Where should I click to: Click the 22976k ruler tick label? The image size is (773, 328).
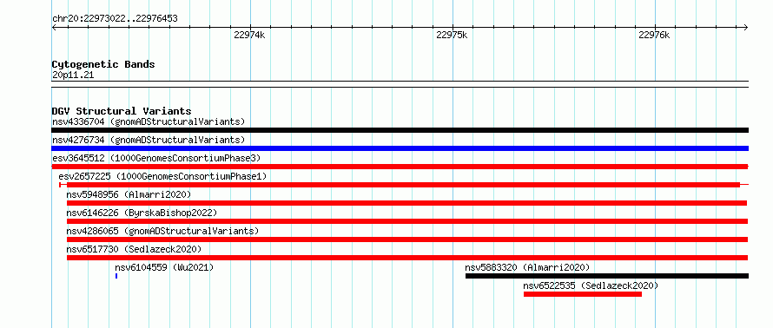coord(654,35)
